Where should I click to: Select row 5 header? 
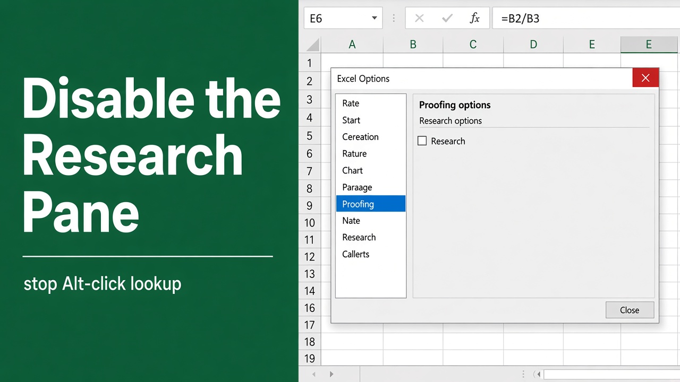coord(310,136)
